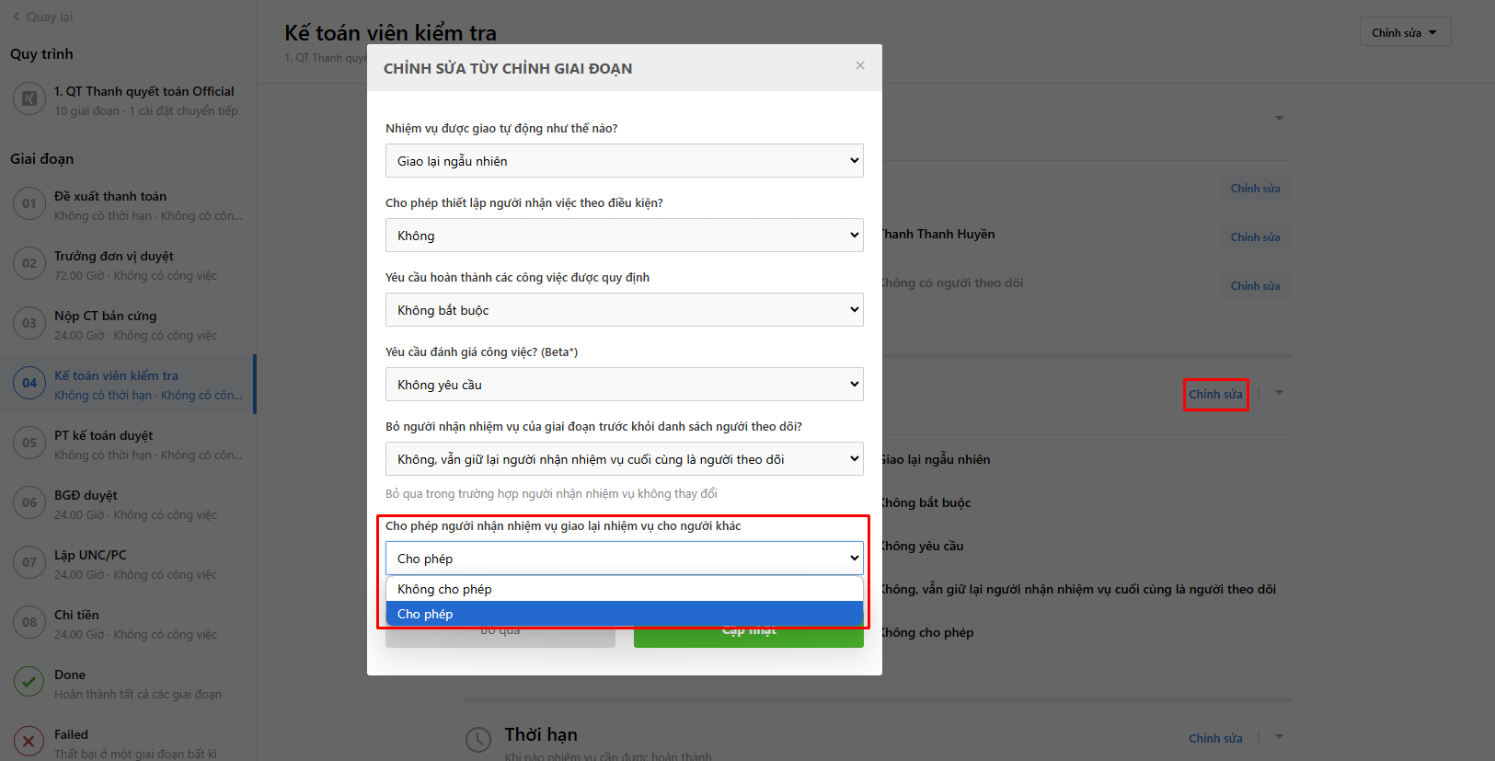The image size is (1495, 761).
Task: Click stage number 07 circle icon
Action: coord(29,562)
